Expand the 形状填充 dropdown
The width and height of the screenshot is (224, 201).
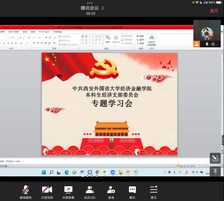pos(127,36)
